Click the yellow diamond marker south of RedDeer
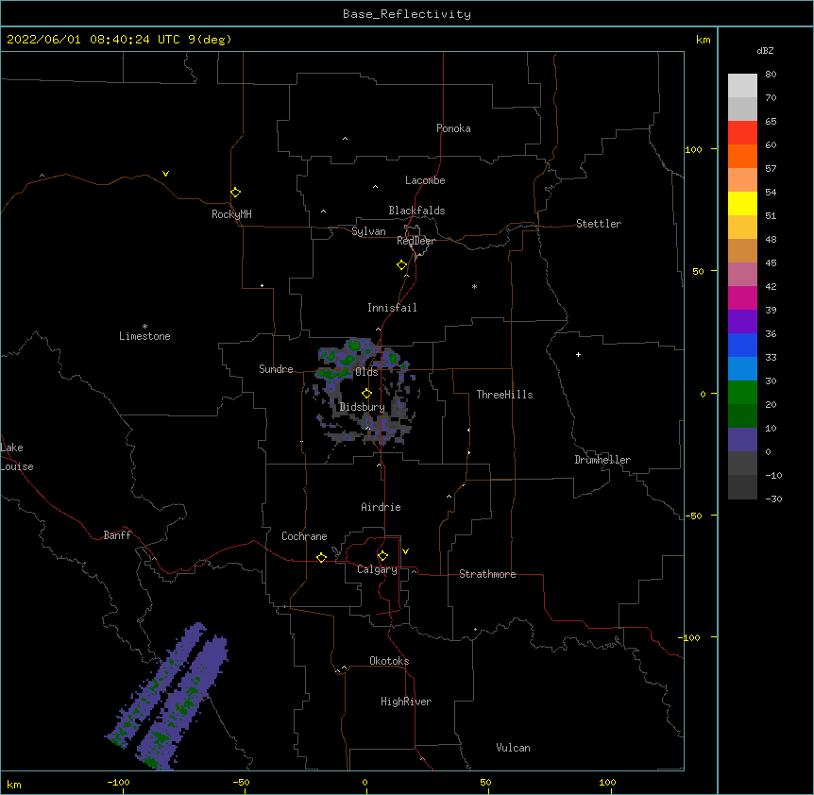Image resolution: width=814 pixels, height=795 pixels. 402,265
